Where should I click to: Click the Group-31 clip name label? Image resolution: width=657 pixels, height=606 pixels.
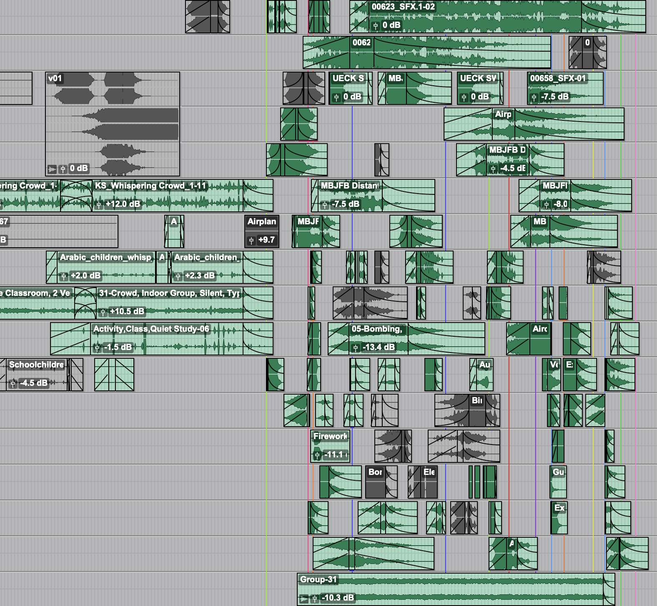(318, 579)
